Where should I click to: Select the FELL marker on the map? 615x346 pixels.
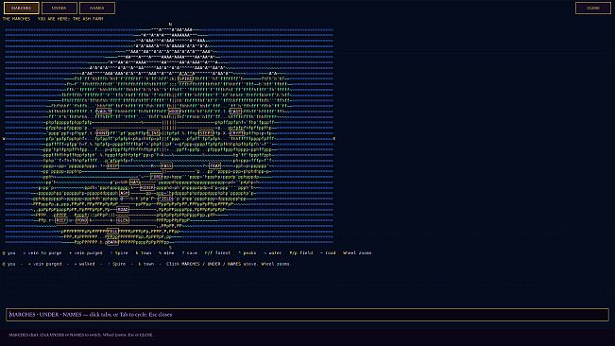112,232
